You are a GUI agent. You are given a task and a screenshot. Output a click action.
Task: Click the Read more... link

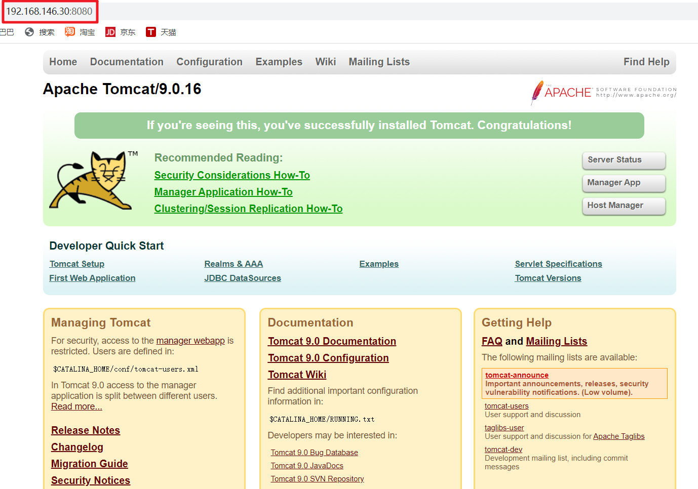tap(76, 406)
